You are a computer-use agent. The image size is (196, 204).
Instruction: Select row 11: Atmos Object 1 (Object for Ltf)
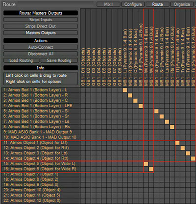tap(41, 143)
